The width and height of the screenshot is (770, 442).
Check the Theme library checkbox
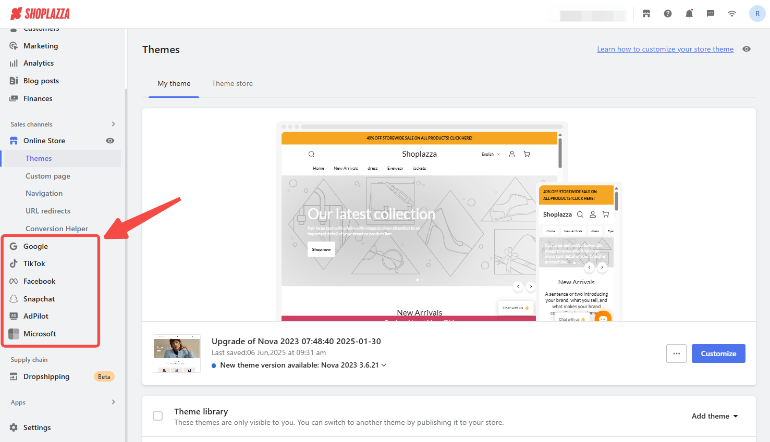pyautogui.click(x=158, y=416)
